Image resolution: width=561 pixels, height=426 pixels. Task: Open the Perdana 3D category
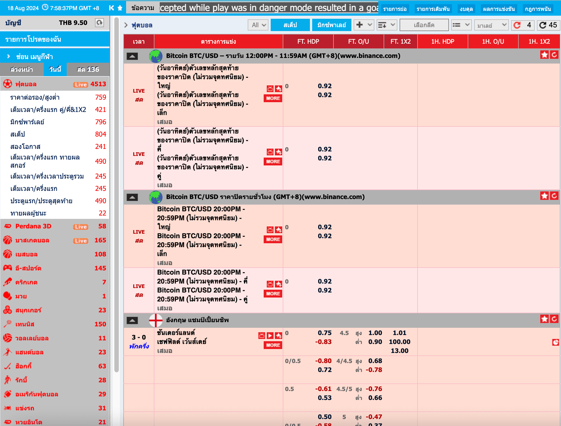point(55,226)
